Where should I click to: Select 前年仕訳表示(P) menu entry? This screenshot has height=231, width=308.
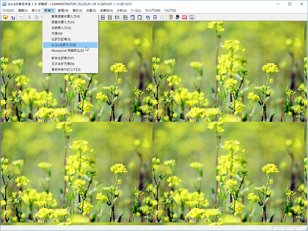click(x=70, y=58)
